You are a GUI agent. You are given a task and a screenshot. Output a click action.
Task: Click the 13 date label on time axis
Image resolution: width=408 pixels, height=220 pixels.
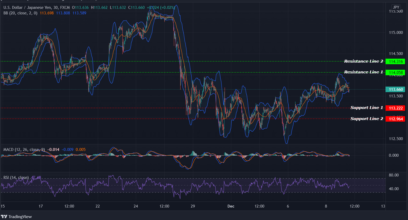383,206
